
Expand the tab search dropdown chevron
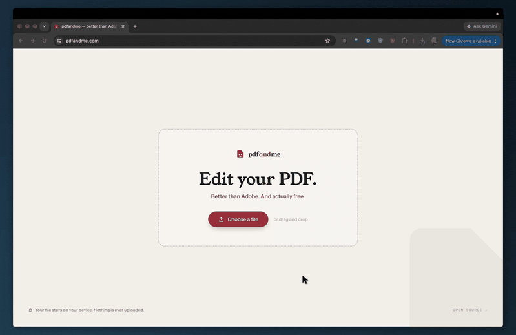[x=44, y=26]
